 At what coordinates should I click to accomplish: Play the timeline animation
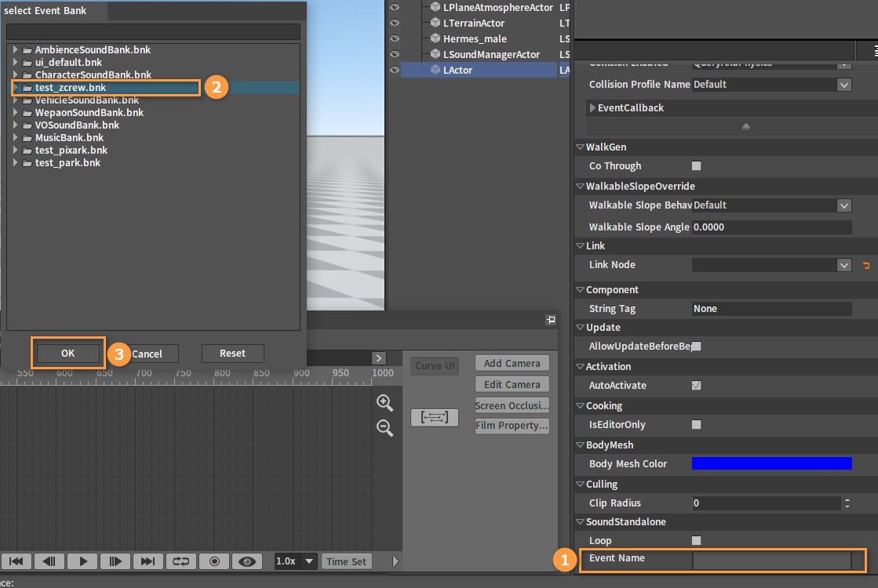click(x=83, y=561)
